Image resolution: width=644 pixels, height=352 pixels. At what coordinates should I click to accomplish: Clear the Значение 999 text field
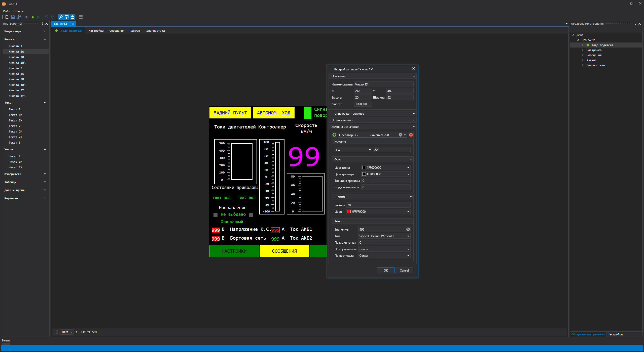click(408, 229)
